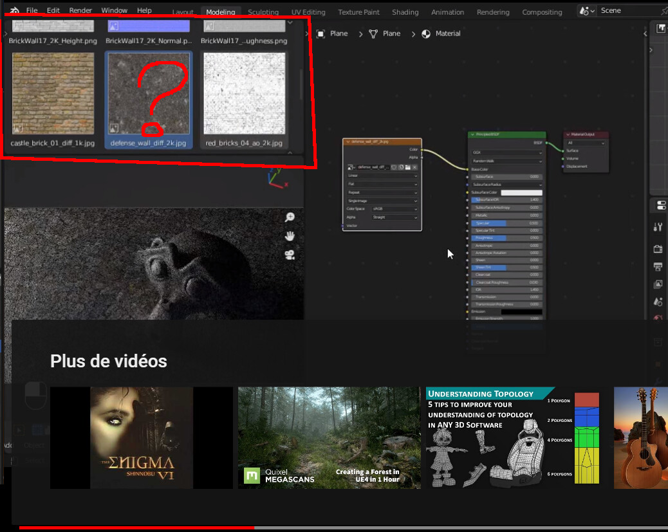The height and width of the screenshot is (532, 668).
Task: Open the Random Walk subsurface dropdown
Action: (507, 161)
